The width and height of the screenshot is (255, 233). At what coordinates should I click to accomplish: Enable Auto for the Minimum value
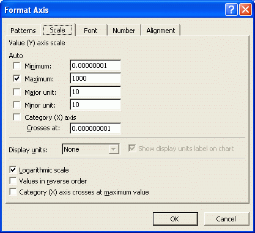17,65
